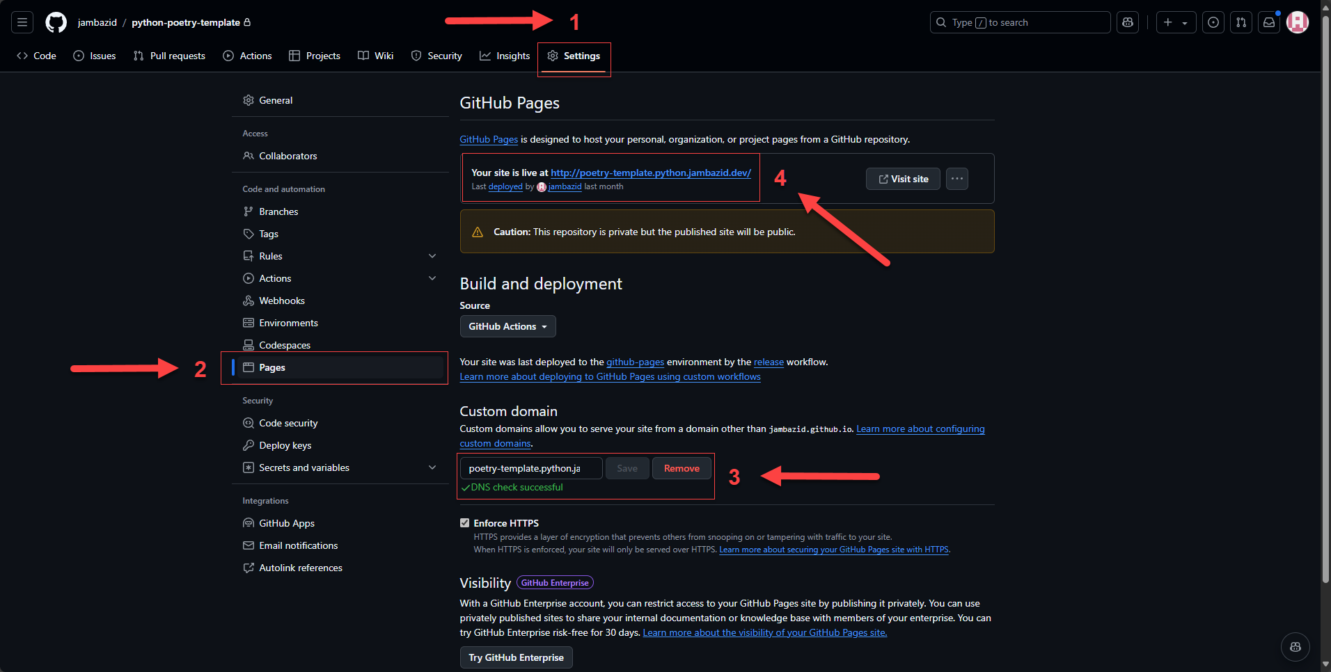Open custom workflows deployment docs link

[x=610, y=376]
